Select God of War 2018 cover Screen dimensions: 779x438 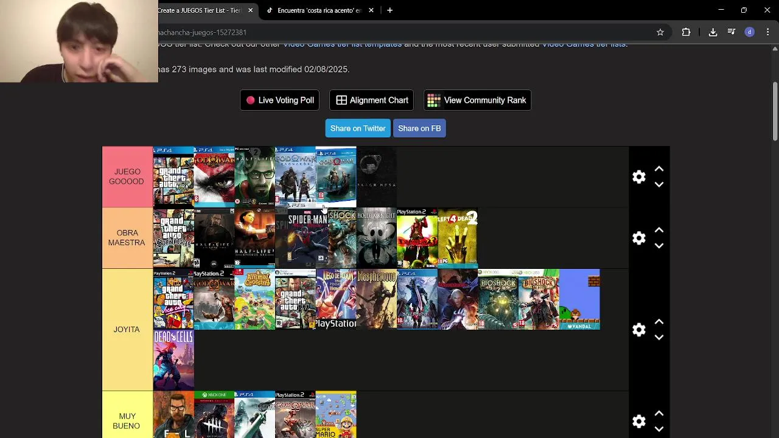[x=336, y=177]
